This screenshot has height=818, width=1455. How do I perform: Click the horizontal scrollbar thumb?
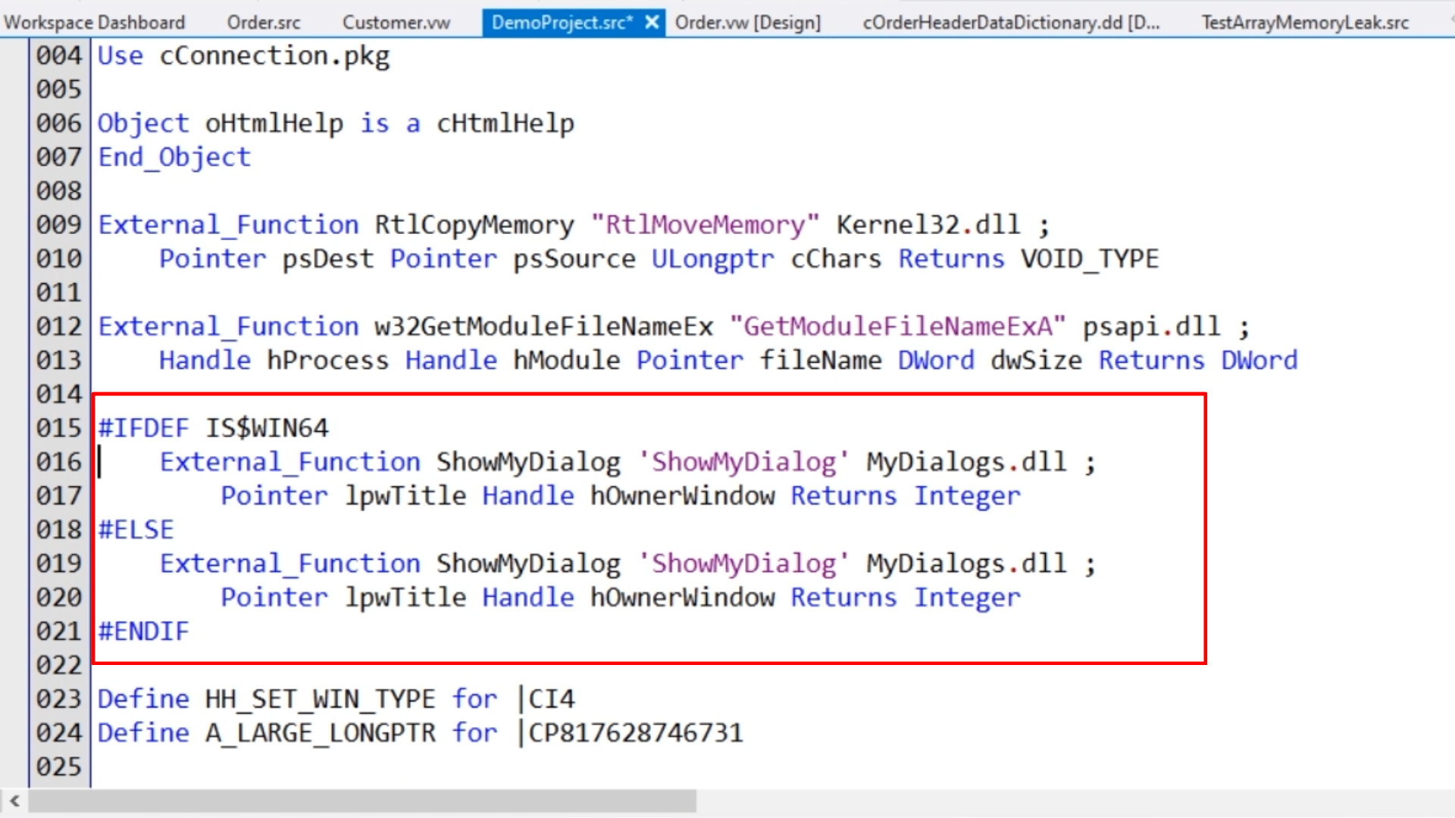pos(362,801)
